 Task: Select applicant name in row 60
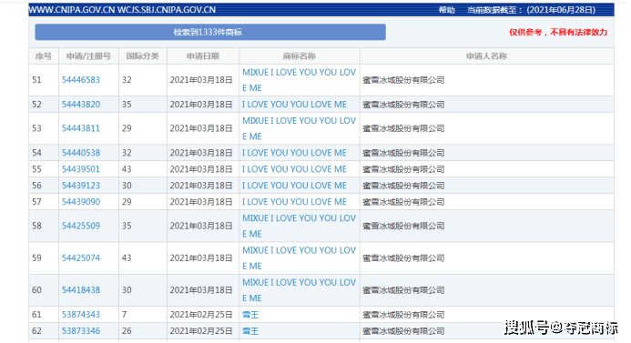[403, 290]
